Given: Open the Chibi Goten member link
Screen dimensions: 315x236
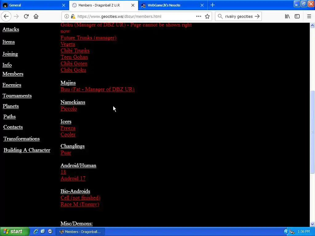Looking at the screenshot, I should coord(74,63).
